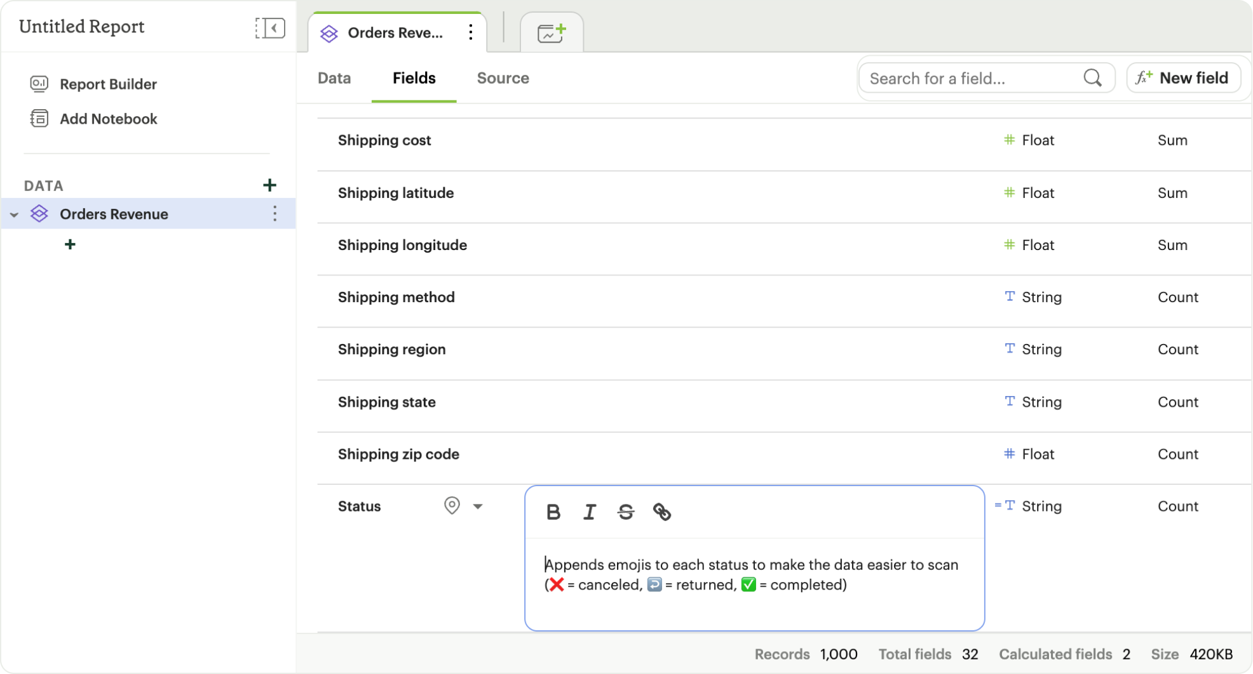Screen dimensions: 1253x674
Task: Create a New field
Action: [1183, 78]
